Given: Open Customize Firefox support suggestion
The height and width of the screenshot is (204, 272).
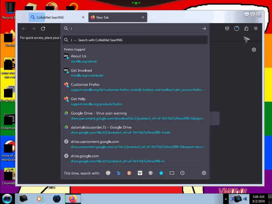Looking at the screenshot, I should click(x=135, y=87).
